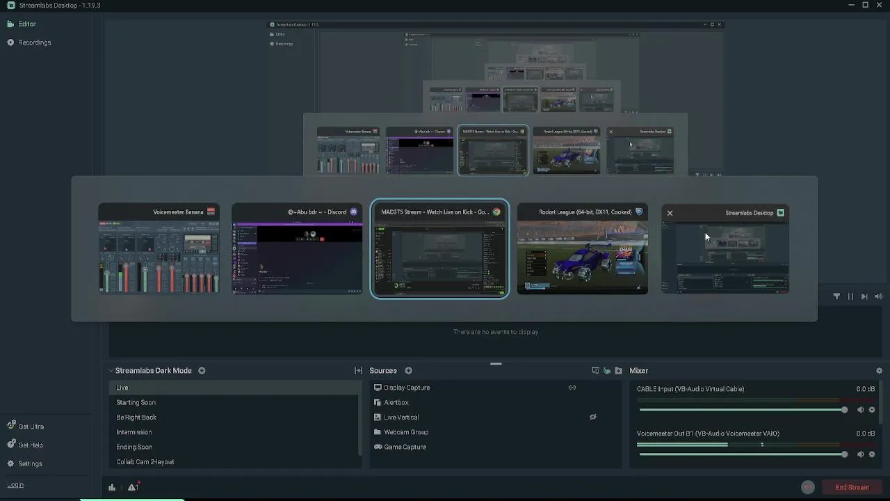The image size is (890, 501).
Task: Pause the alert queue
Action: coord(850,296)
